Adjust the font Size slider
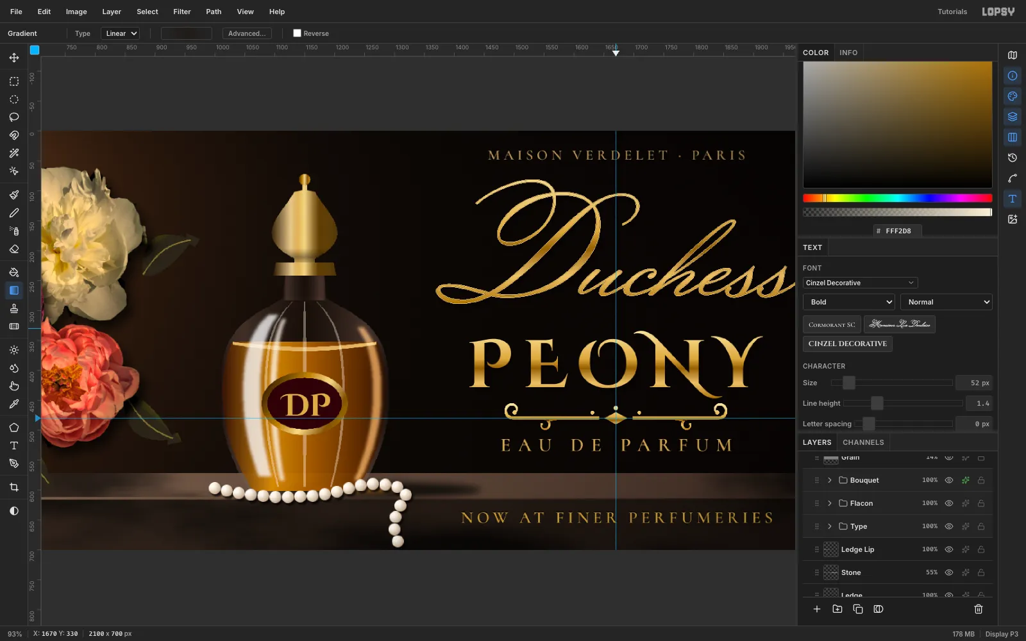 pos(891,383)
